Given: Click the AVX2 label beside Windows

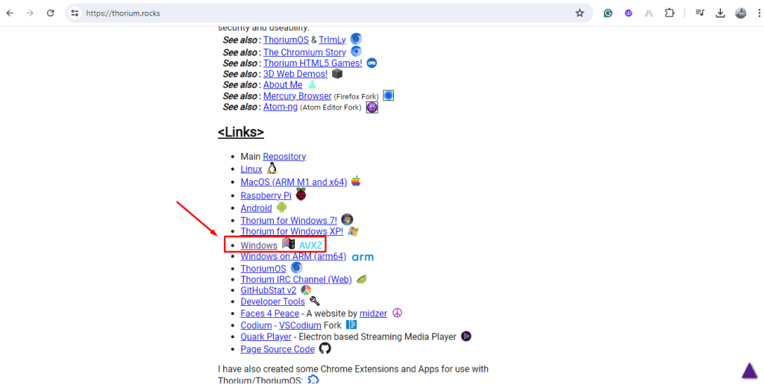Looking at the screenshot, I should (311, 245).
